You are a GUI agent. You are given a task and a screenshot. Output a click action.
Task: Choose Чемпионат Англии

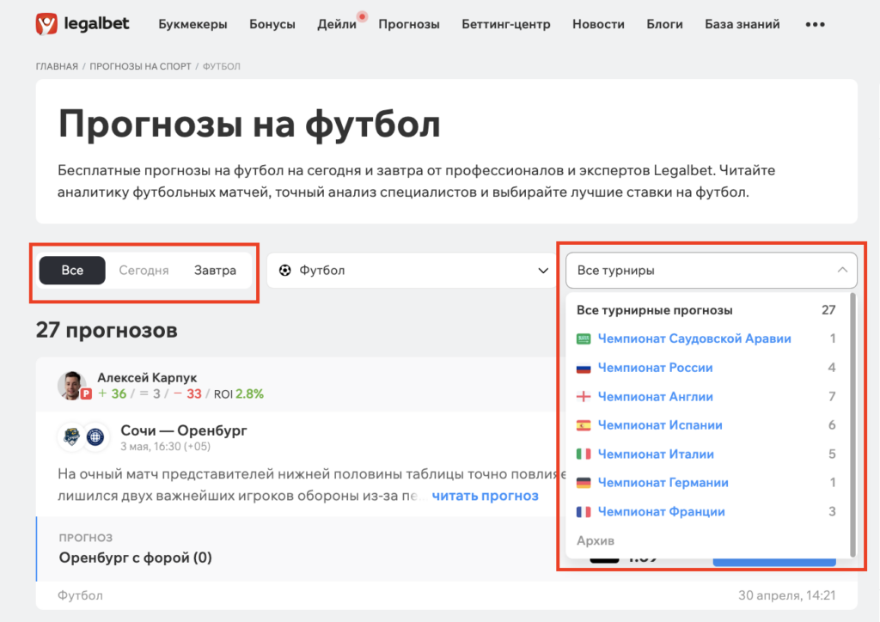click(x=706, y=397)
